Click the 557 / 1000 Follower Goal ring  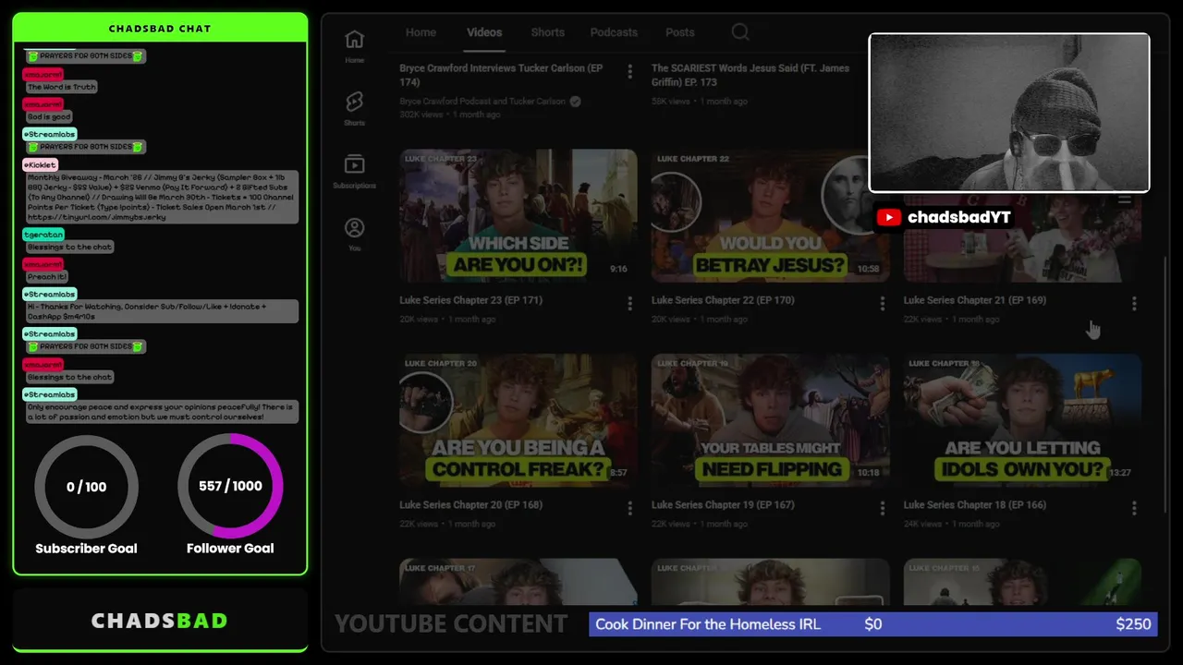(x=230, y=486)
